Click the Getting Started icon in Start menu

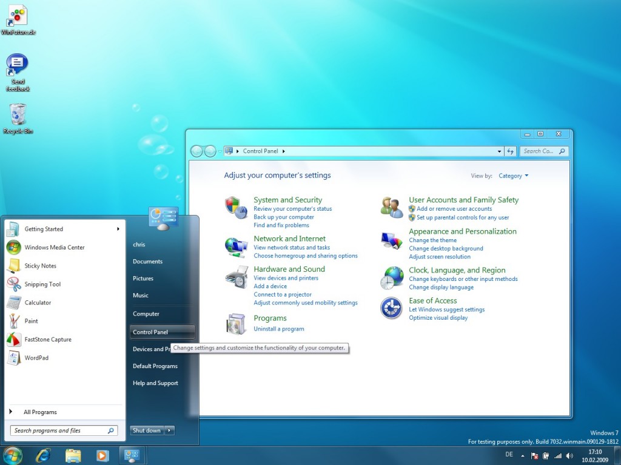[x=13, y=229]
